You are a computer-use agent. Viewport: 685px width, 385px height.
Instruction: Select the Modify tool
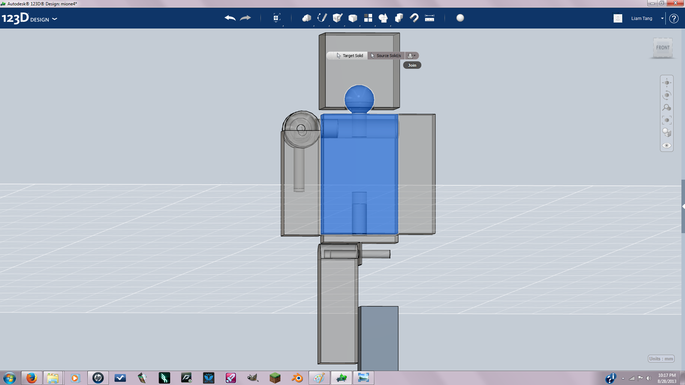353,18
